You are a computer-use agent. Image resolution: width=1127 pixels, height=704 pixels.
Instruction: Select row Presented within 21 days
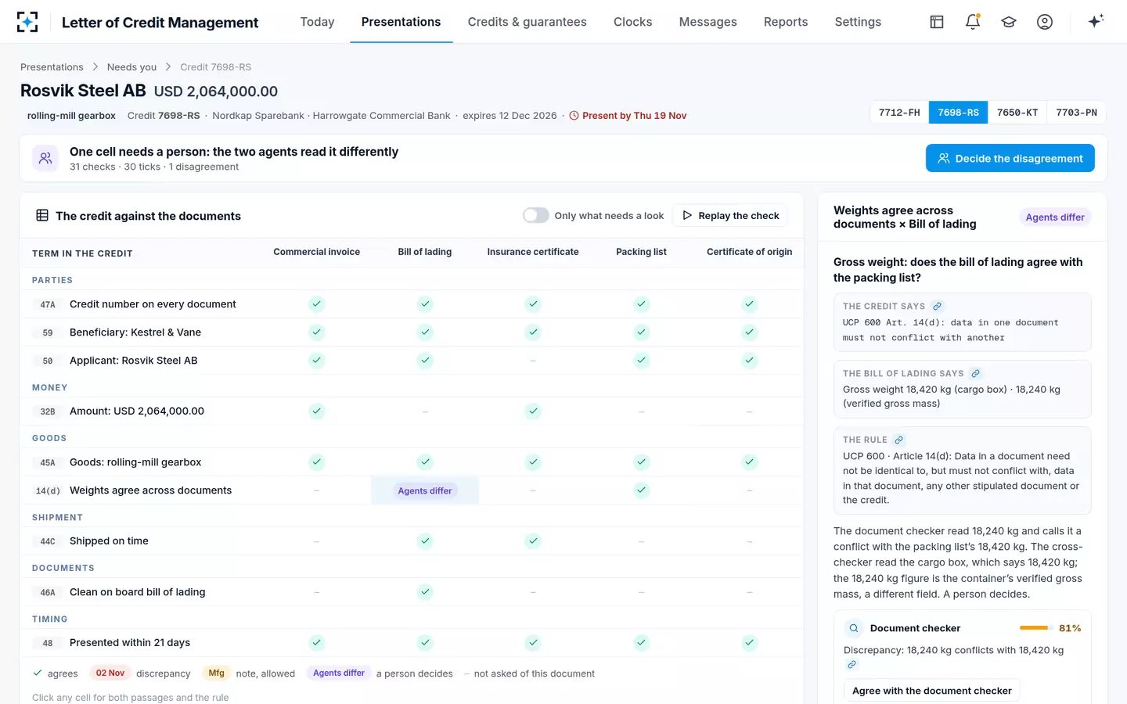412,643
